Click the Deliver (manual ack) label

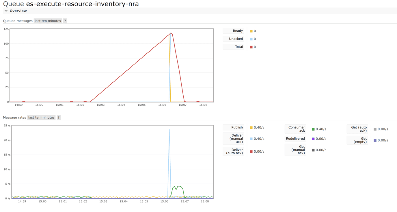click(234, 139)
